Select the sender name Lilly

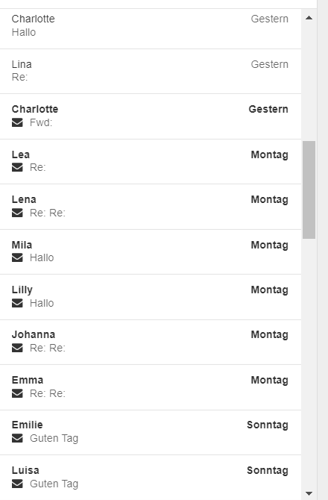click(x=22, y=290)
